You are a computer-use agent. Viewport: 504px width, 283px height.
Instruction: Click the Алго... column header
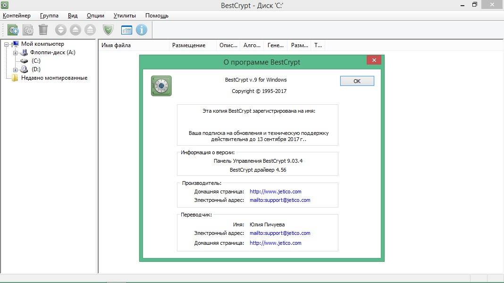(x=252, y=45)
